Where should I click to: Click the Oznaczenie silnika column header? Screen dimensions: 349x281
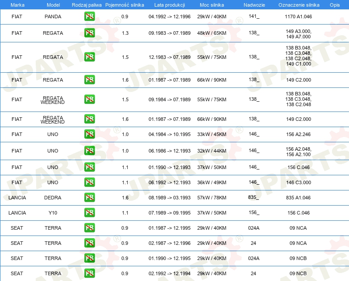299,5
